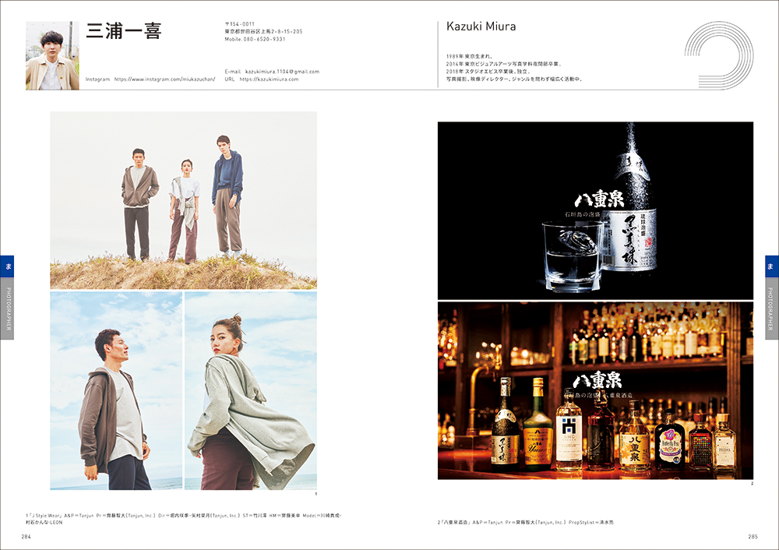Click the 八重泉 logo on the bar photo

tap(597, 381)
